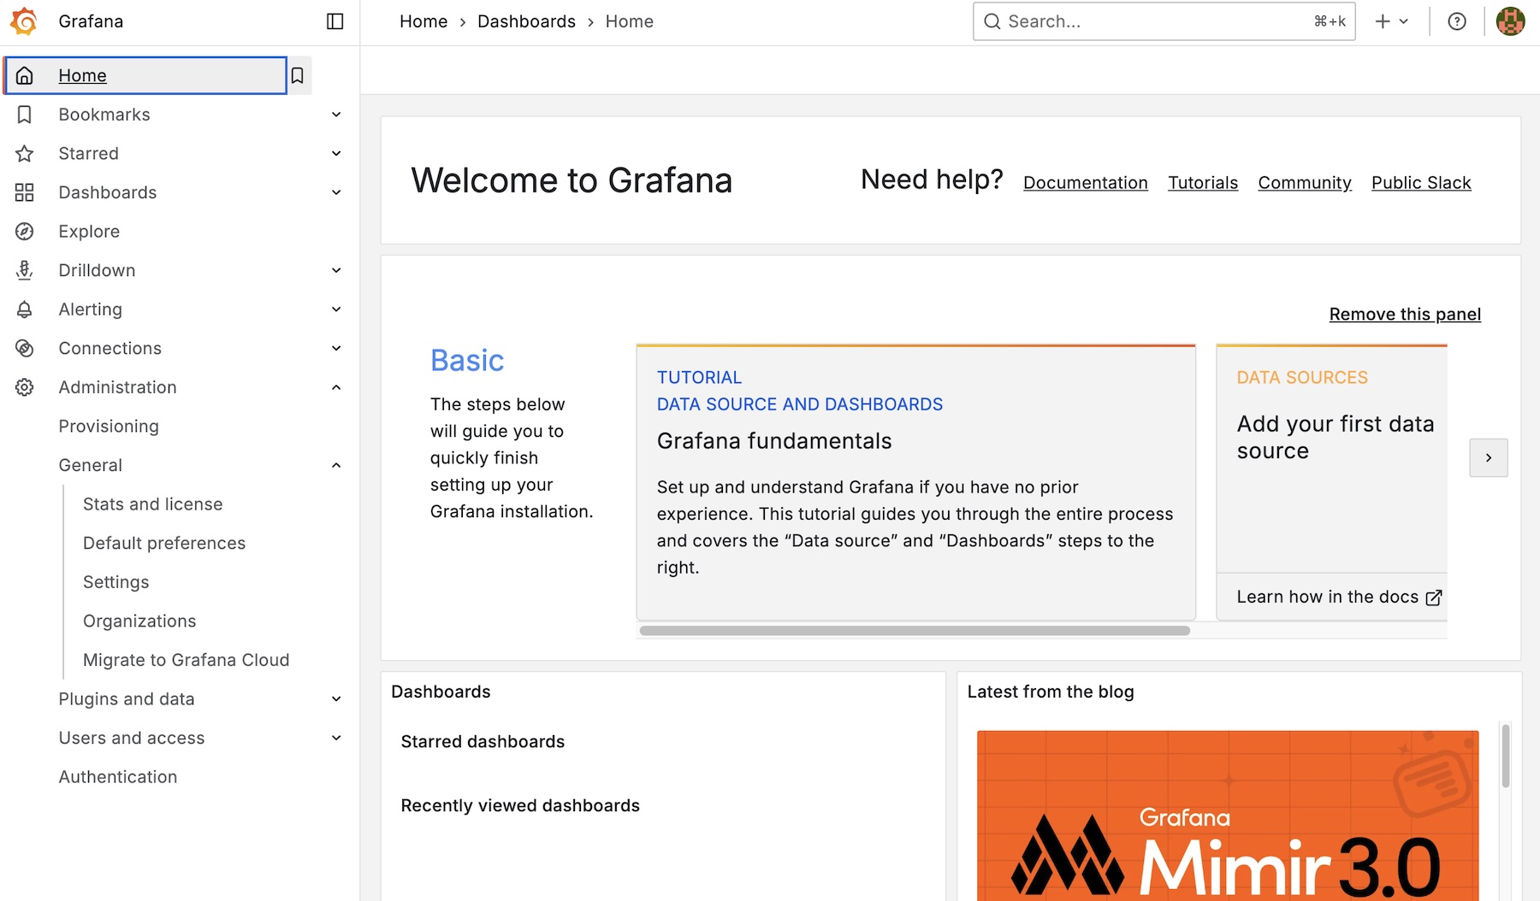Image resolution: width=1540 pixels, height=901 pixels.
Task: Click the Starred star icon
Action: (25, 154)
